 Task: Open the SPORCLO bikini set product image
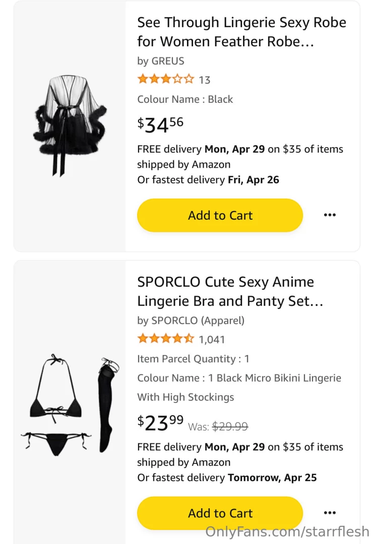click(x=69, y=403)
